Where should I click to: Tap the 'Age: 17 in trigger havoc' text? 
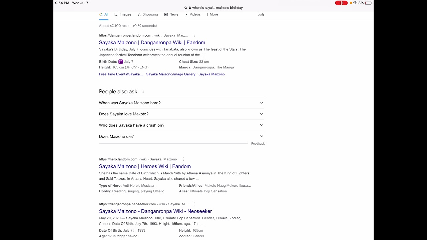pos(118,236)
